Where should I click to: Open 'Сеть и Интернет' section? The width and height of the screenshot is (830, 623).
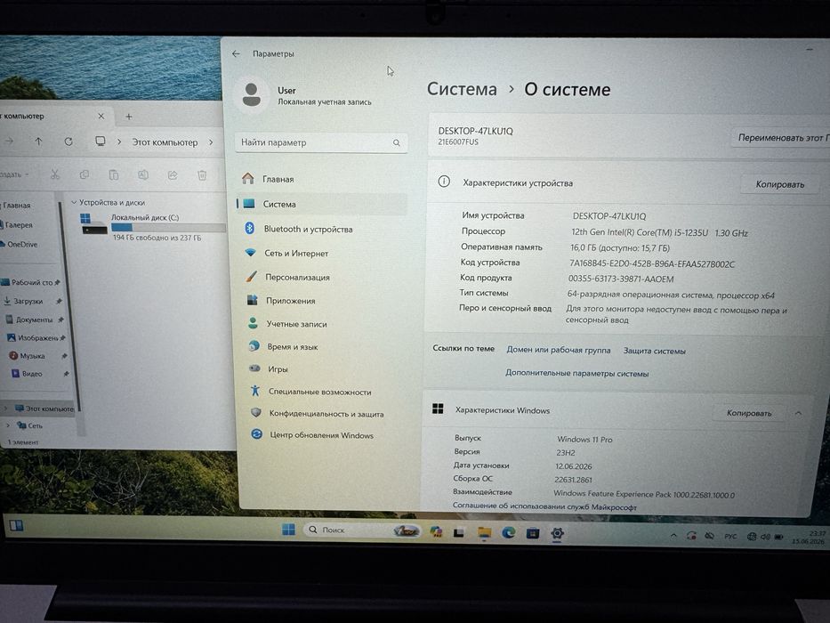(296, 254)
